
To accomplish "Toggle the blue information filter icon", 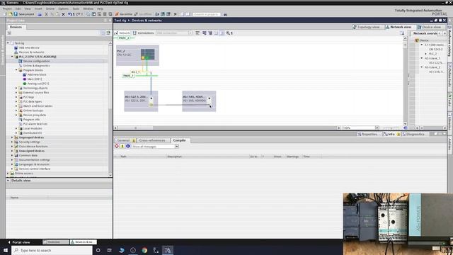I will (x=127, y=147).
